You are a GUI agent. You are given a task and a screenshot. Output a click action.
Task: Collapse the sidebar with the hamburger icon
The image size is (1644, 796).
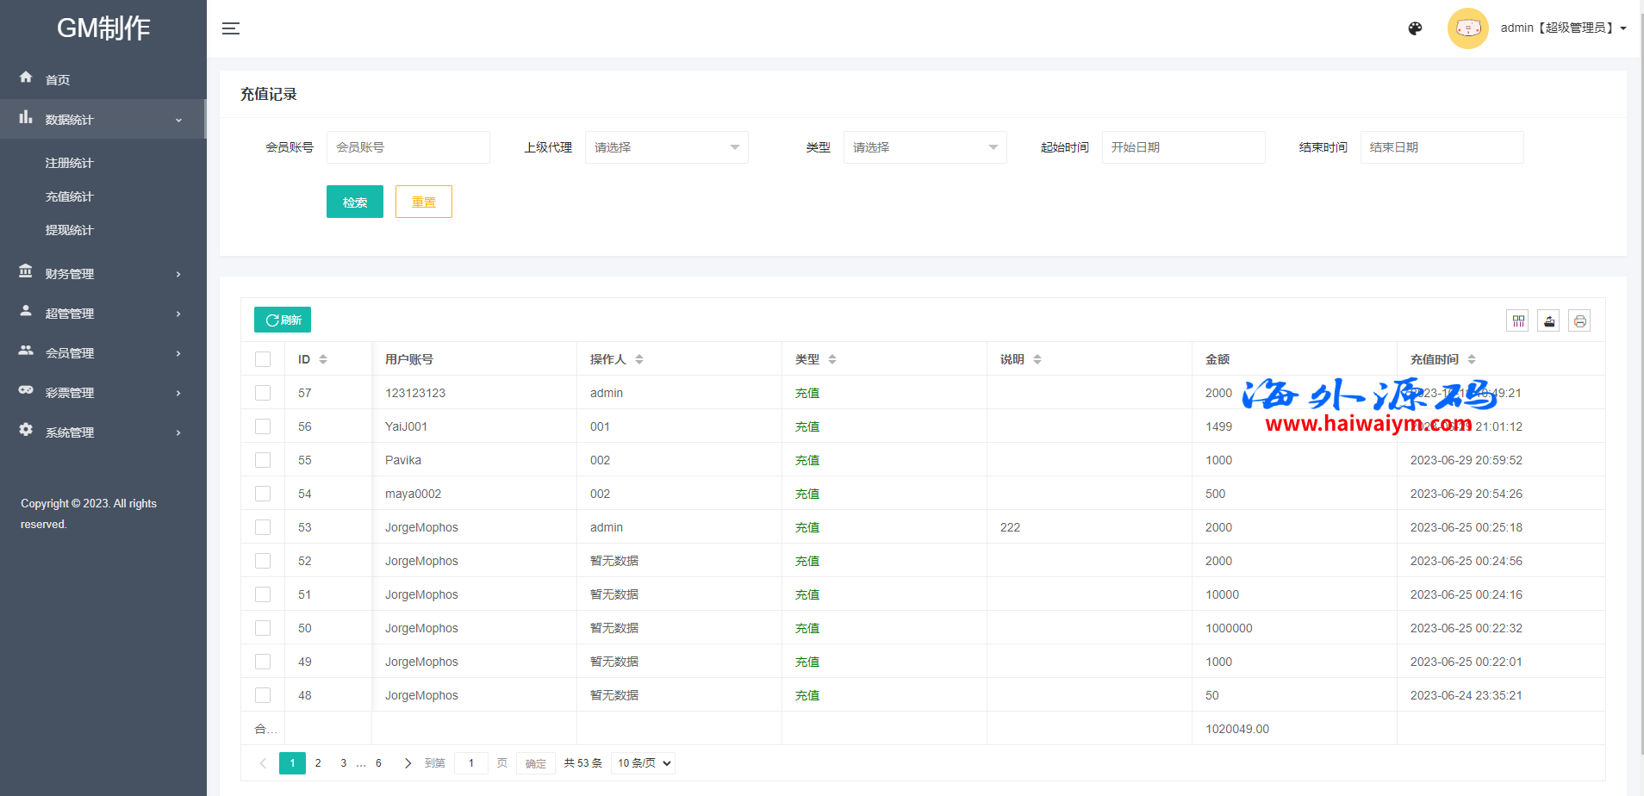pos(231,28)
